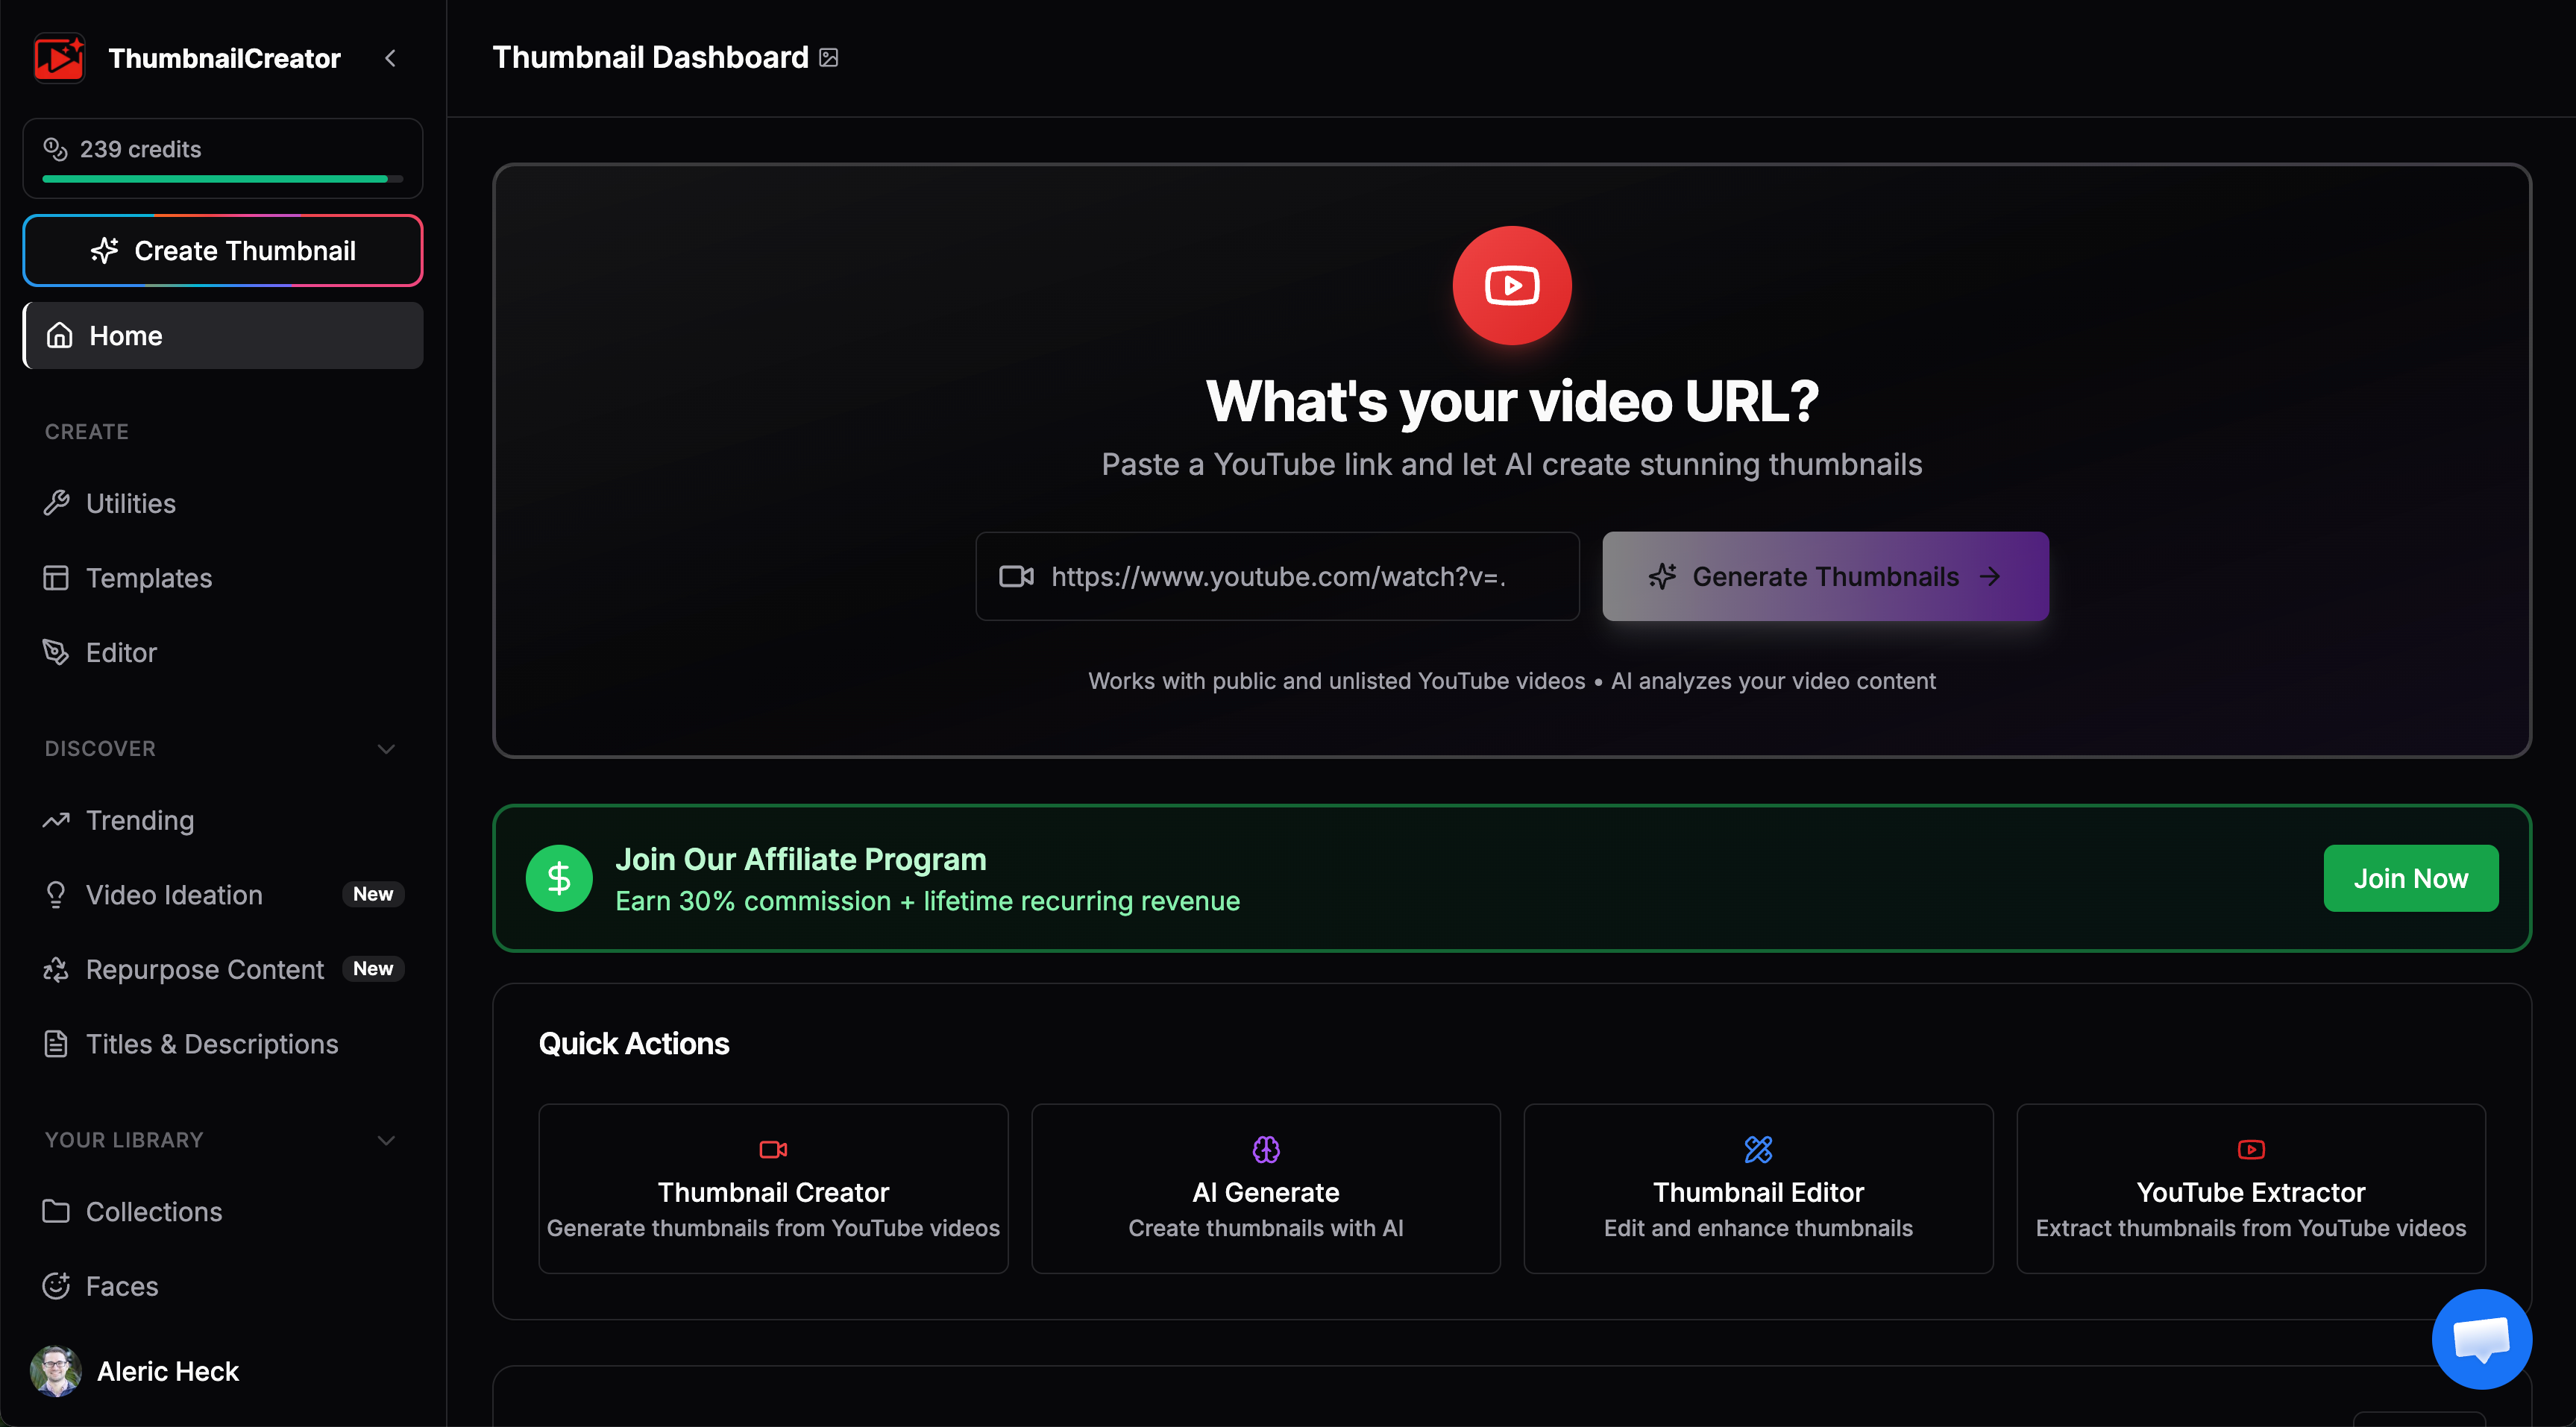Click the New badge beside Repurpose Content

[373, 969]
